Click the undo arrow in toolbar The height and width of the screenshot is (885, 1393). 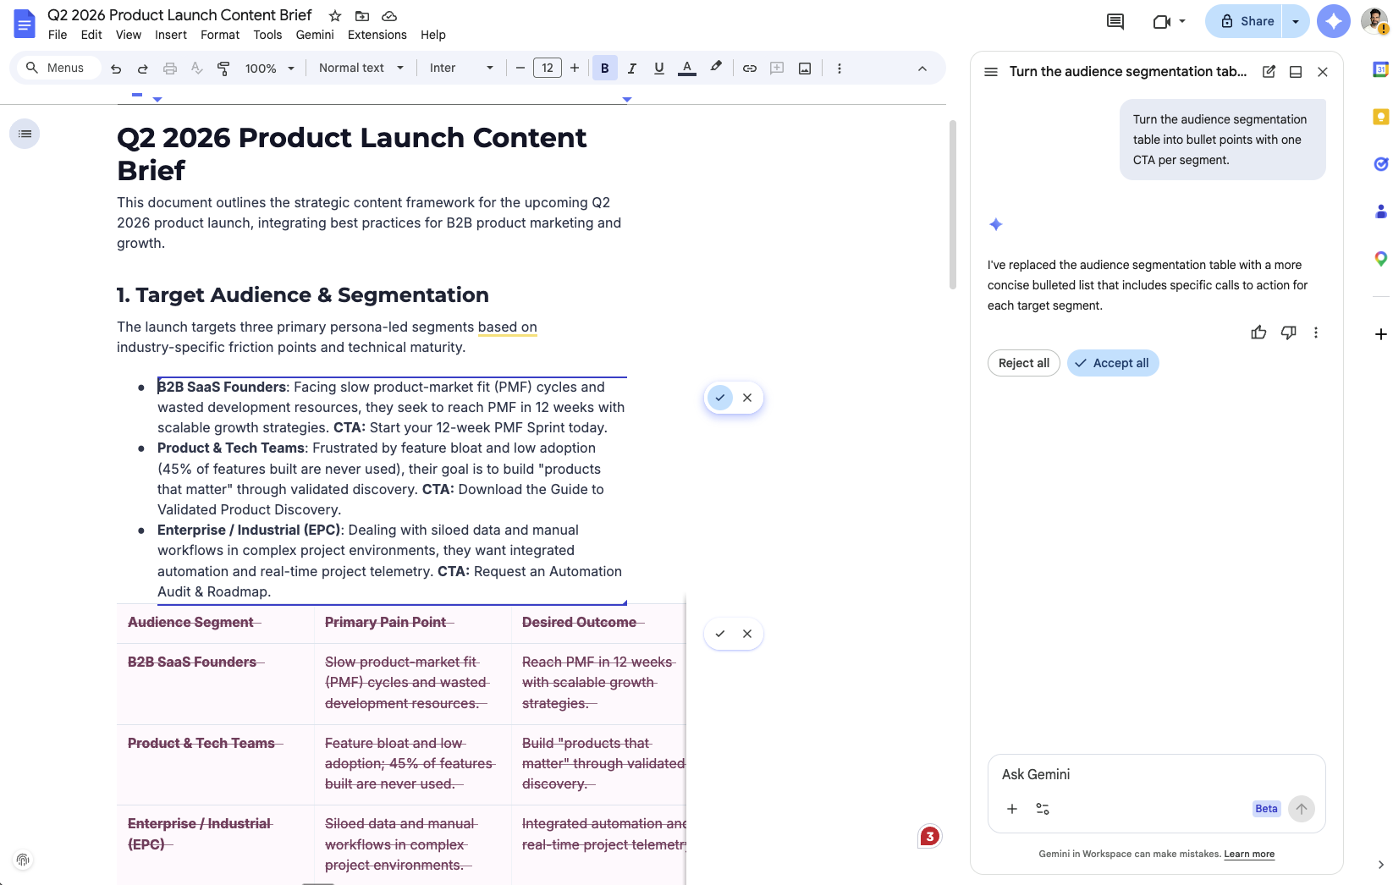[x=116, y=69]
